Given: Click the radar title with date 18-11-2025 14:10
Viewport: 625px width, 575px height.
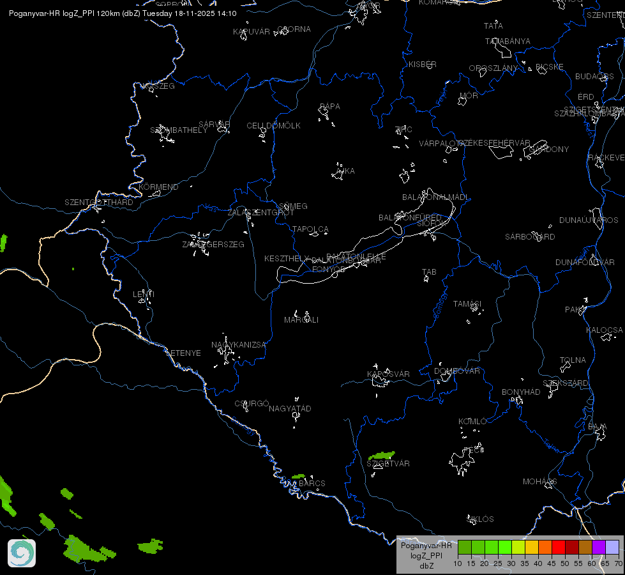Looking at the screenshot, I should tap(123, 13).
